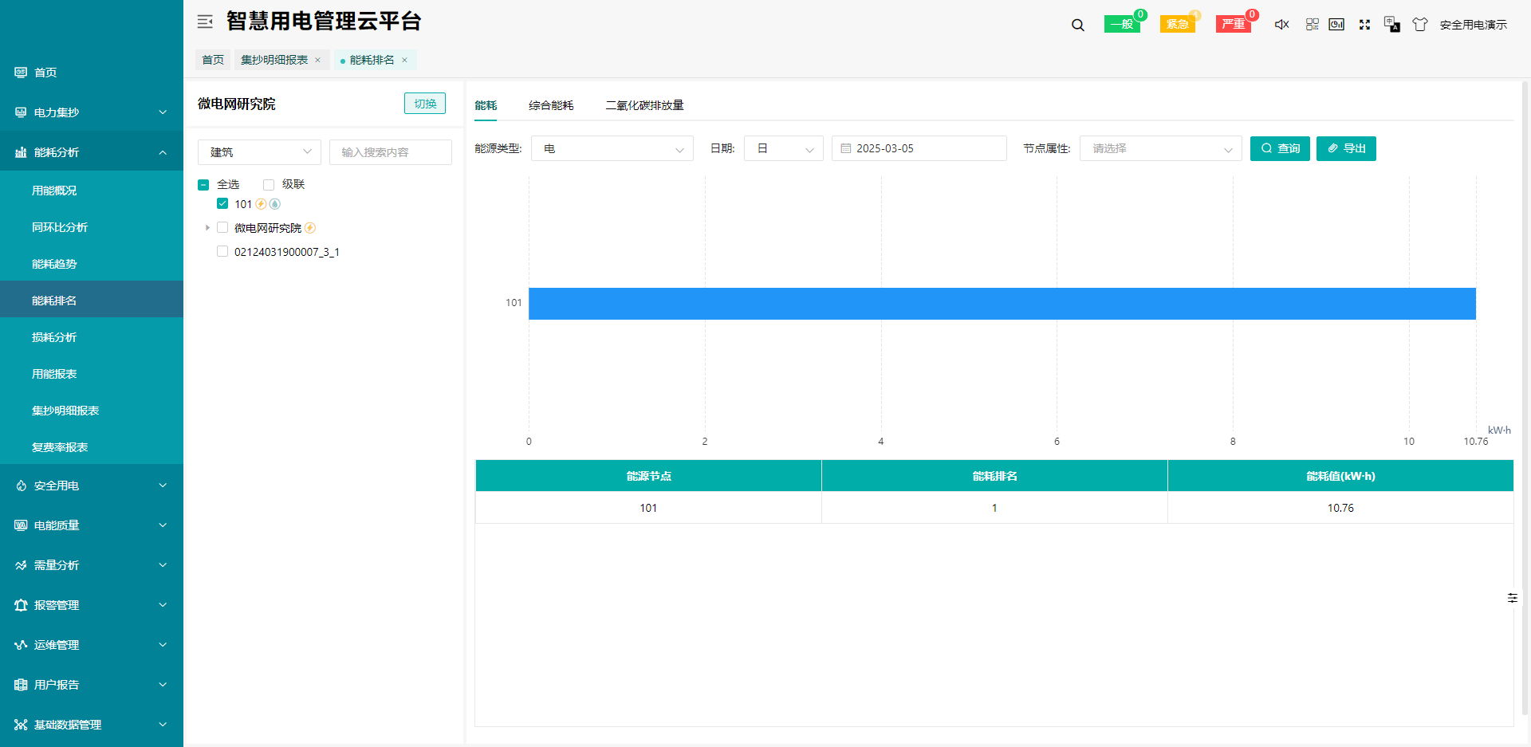Expand the 基础数据管理 sidebar menu
The height and width of the screenshot is (747, 1531).
[92, 725]
